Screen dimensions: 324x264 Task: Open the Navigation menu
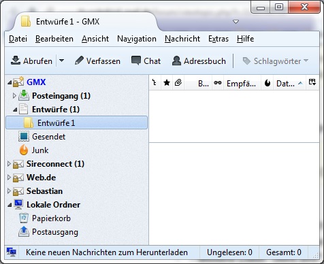coord(137,39)
